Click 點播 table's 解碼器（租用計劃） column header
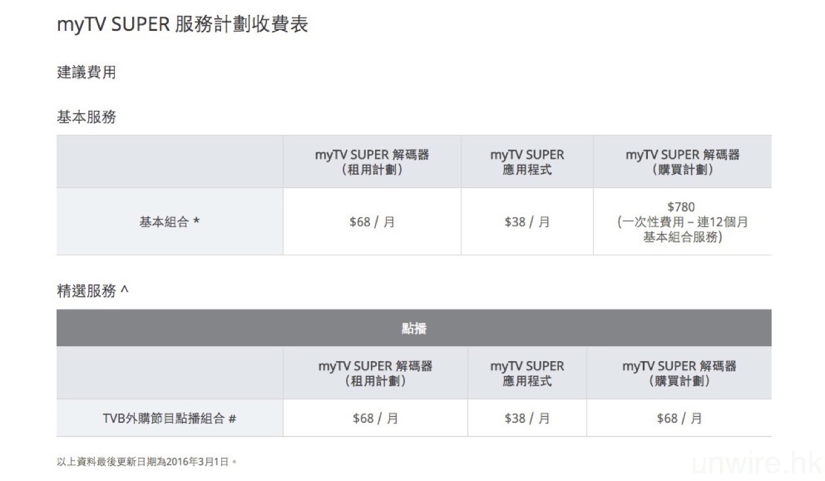Screen dimensions: 825x481 (375, 373)
